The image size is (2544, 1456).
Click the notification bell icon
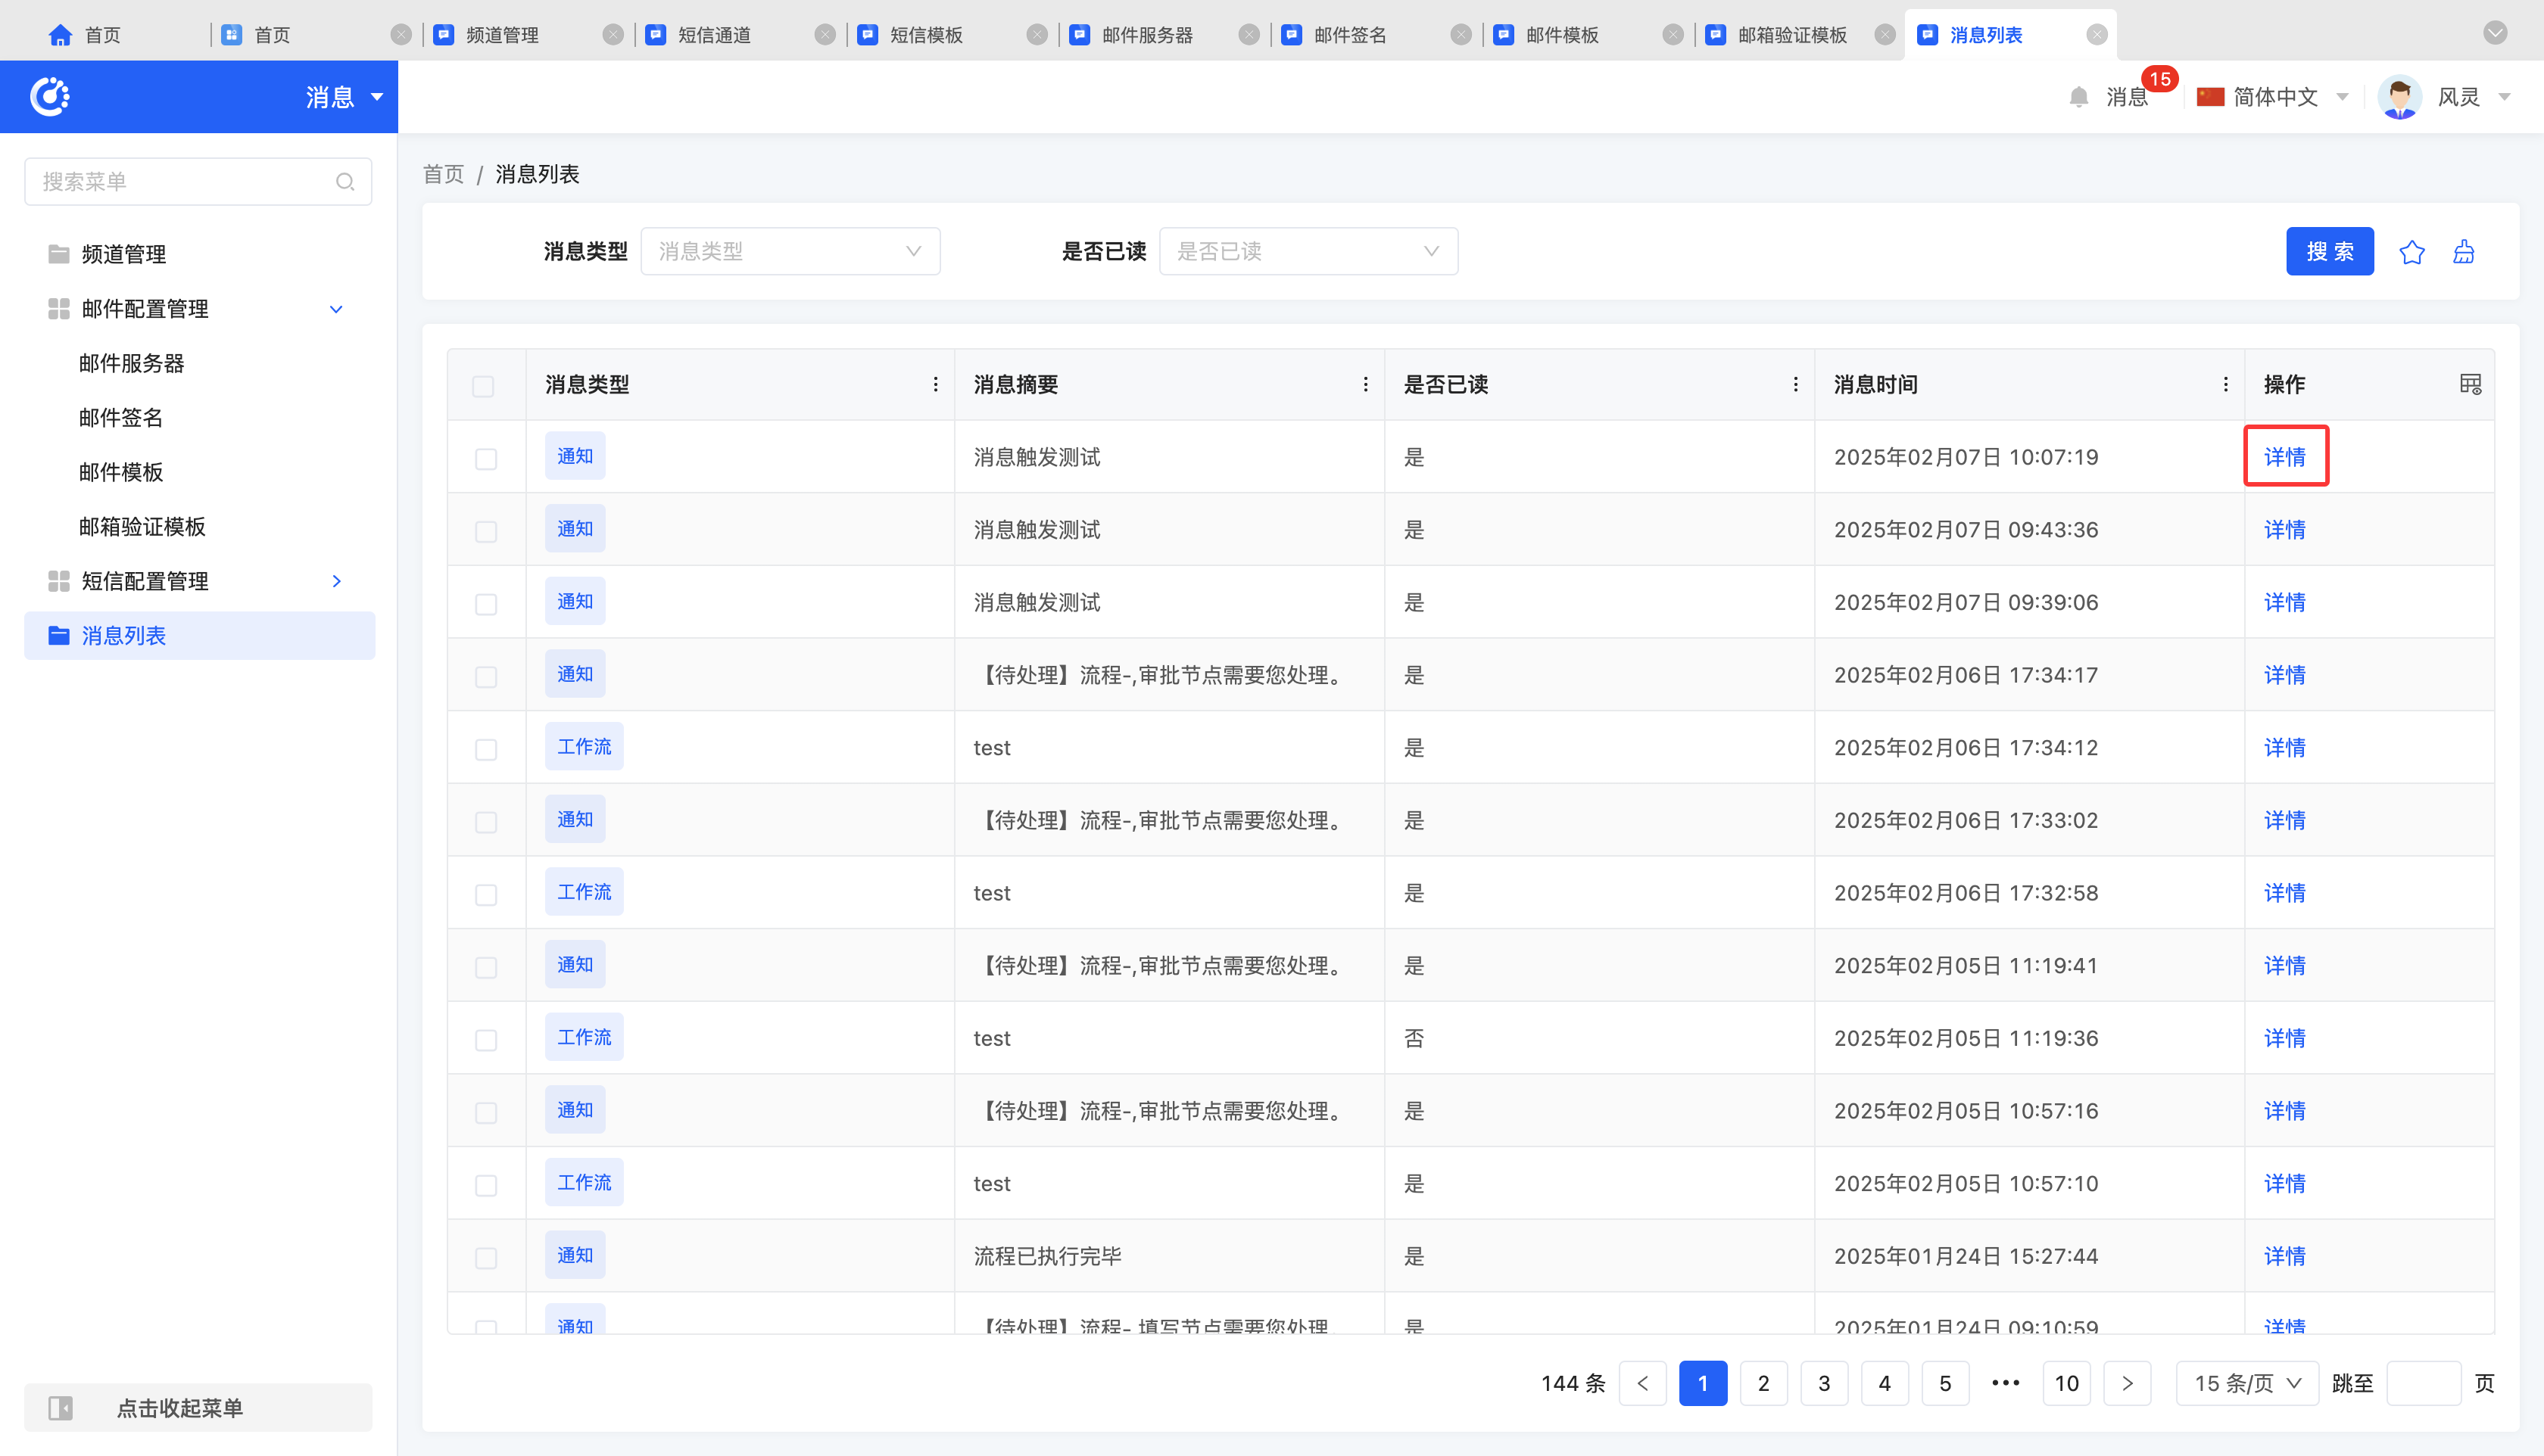[2078, 97]
